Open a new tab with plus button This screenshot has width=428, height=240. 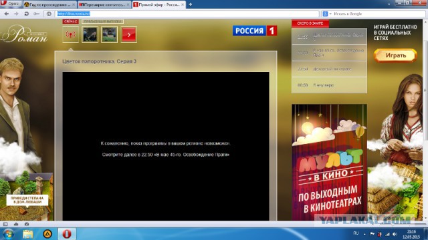[191, 5]
